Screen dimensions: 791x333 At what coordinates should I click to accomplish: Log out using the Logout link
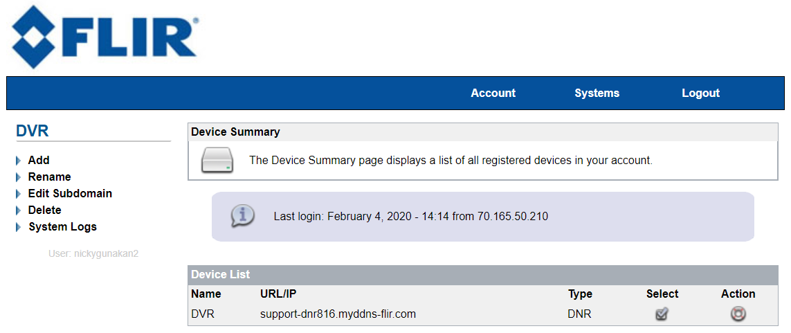tap(700, 93)
